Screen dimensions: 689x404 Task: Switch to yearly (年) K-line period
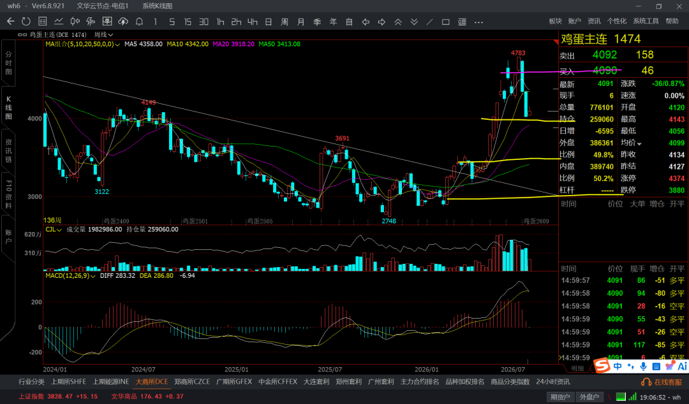click(333, 22)
